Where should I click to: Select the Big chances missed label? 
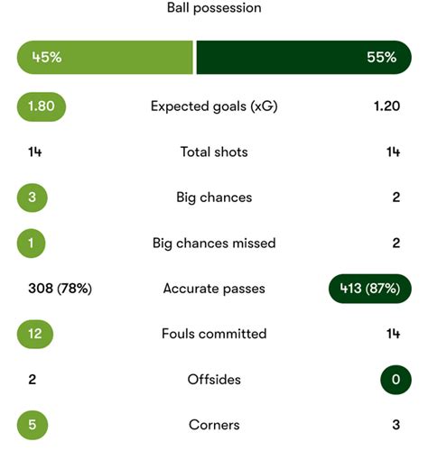coord(214,244)
